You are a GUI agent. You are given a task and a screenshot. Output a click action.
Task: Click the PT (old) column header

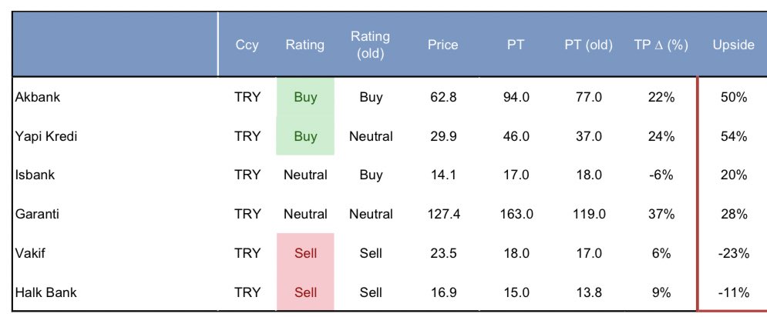pyautogui.click(x=588, y=45)
